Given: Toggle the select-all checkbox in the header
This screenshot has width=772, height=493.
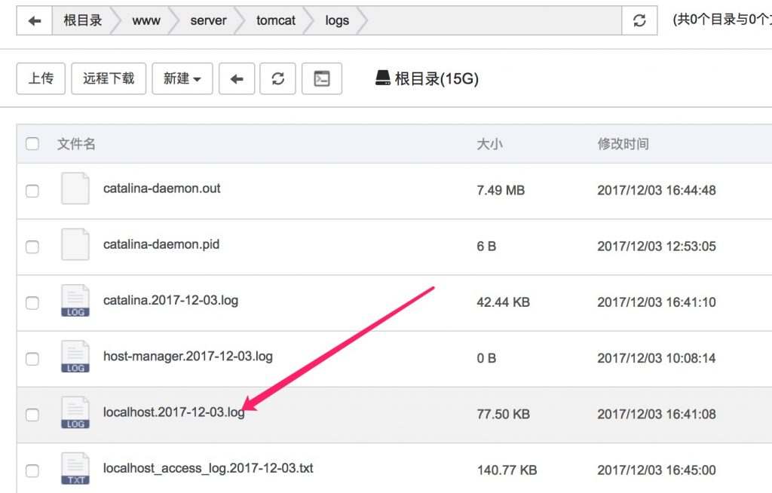Looking at the screenshot, I should [32, 144].
